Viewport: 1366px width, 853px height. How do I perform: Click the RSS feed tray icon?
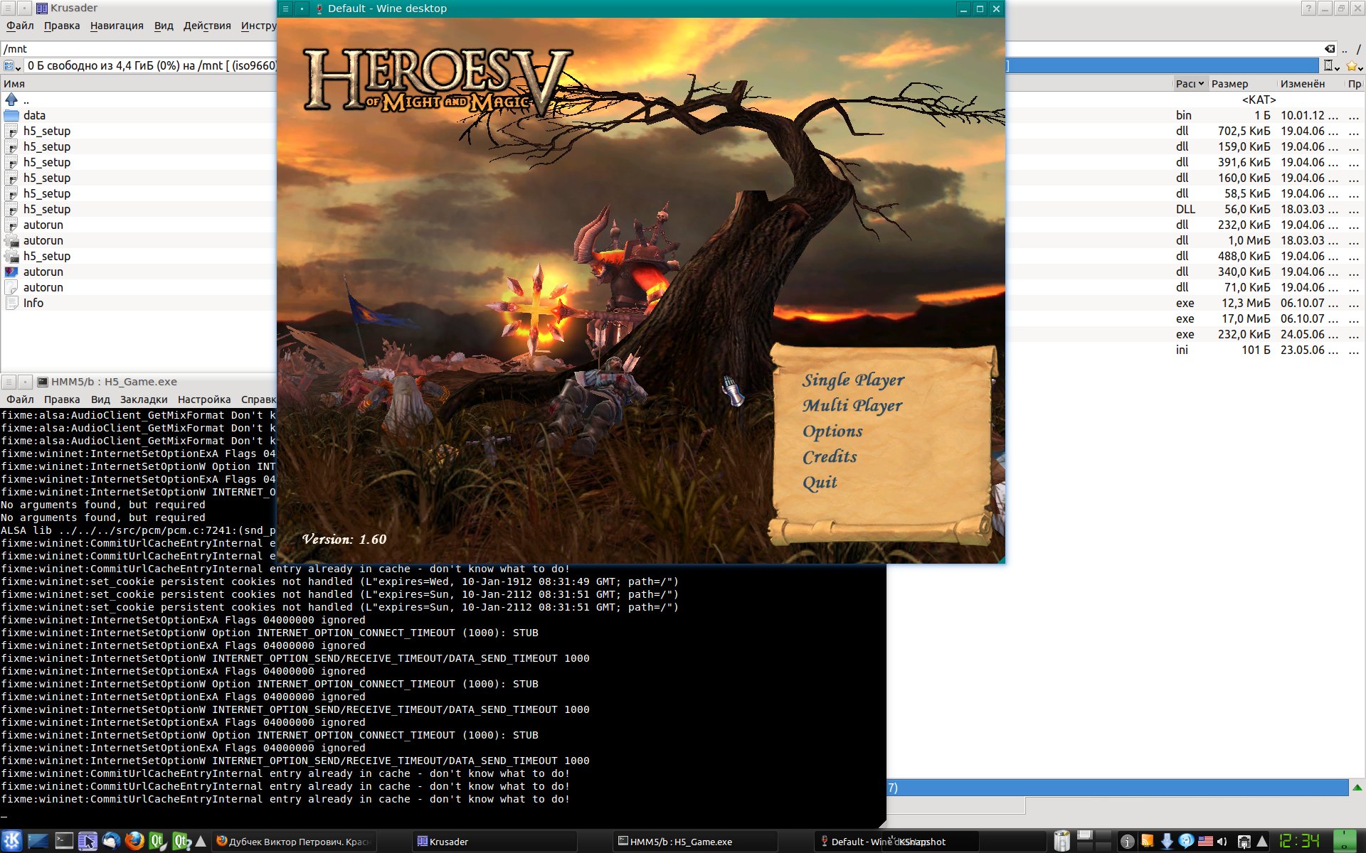tap(1147, 842)
